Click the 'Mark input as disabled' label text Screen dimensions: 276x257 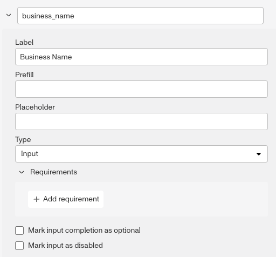pyautogui.click(x=65, y=246)
